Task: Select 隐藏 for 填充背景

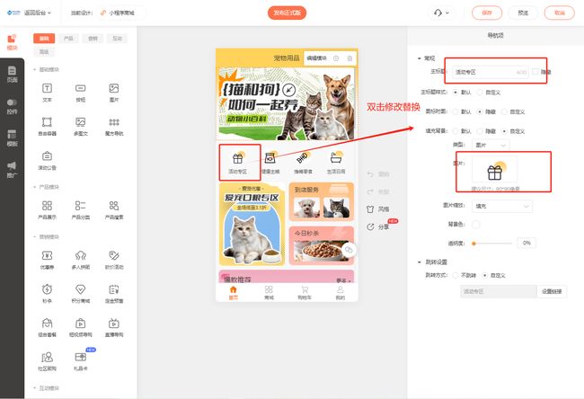Action: pyautogui.click(x=480, y=131)
